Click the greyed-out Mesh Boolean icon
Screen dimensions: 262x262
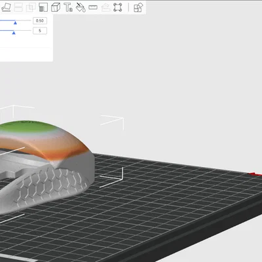[x=31, y=7]
